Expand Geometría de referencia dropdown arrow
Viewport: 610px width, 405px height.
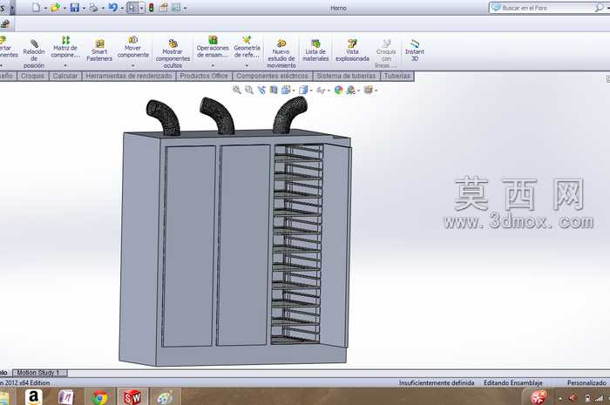click(x=247, y=65)
